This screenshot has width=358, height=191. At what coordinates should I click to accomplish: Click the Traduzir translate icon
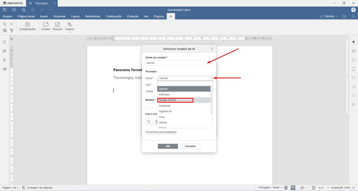70,25
